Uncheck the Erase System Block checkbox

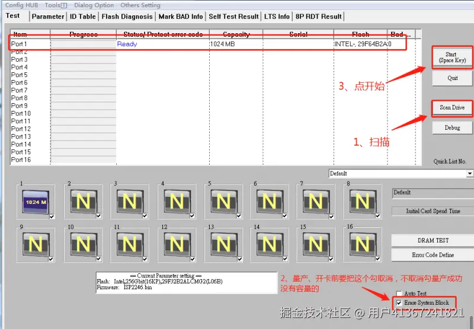[x=399, y=303]
